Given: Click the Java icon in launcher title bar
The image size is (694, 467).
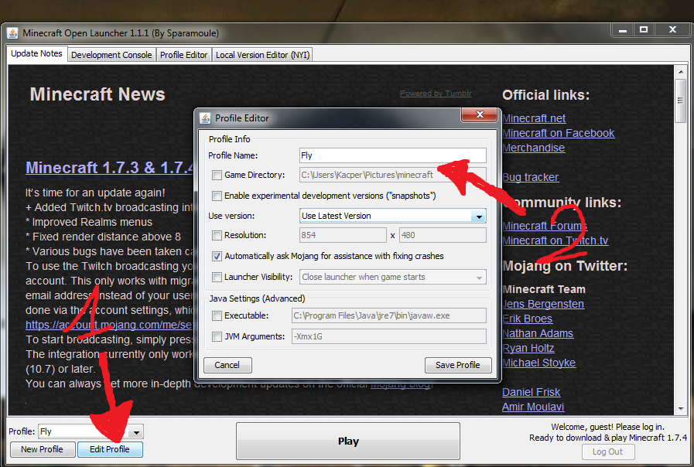Looking at the screenshot, I should click(13, 33).
